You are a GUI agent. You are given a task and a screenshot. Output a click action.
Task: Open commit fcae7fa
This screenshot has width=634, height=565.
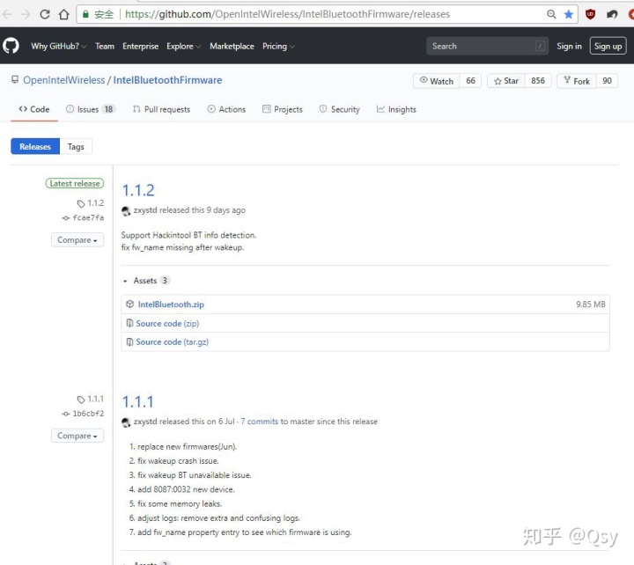point(88,218)
